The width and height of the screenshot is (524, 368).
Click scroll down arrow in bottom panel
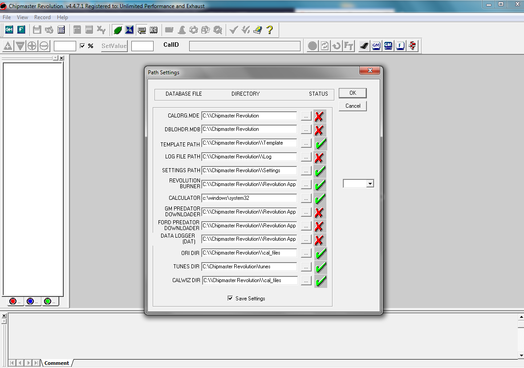click(x=521, y=355)
